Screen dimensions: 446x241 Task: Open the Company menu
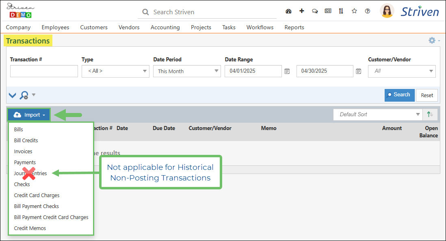coord(18,27)
